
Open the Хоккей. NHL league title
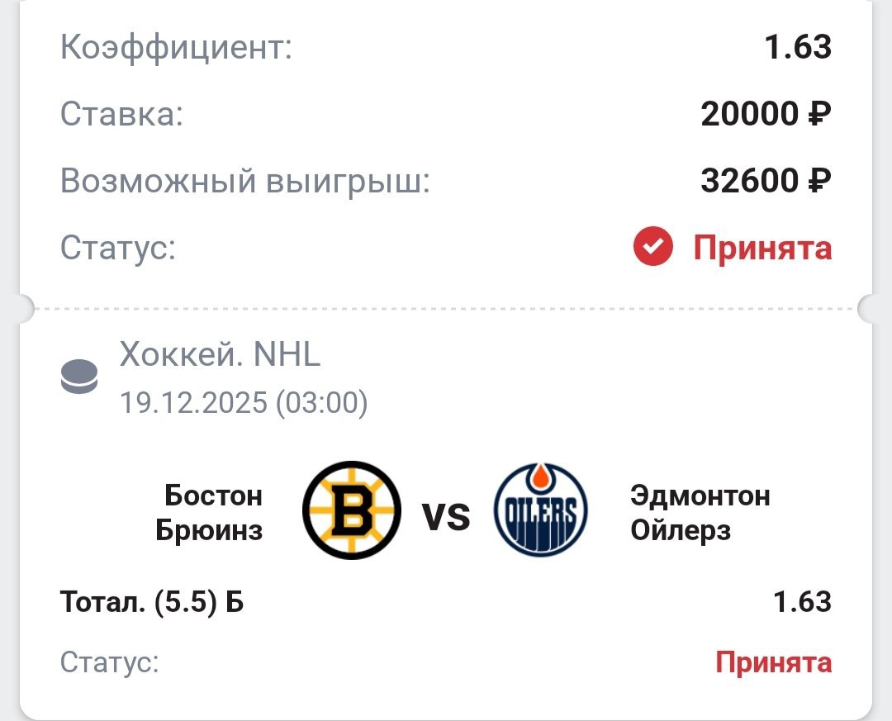tap(220, 355)
